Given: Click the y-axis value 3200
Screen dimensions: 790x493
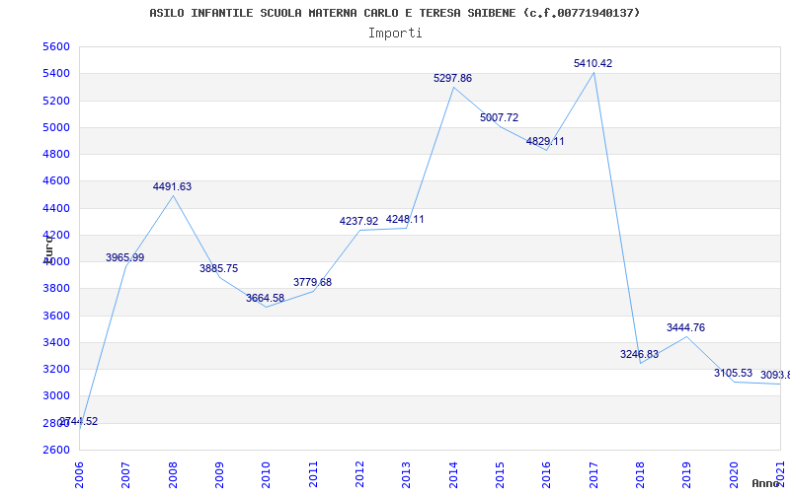Looking at the screenshot, I should click(56, 369).
